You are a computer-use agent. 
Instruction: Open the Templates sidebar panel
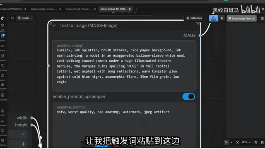point(3,97)
